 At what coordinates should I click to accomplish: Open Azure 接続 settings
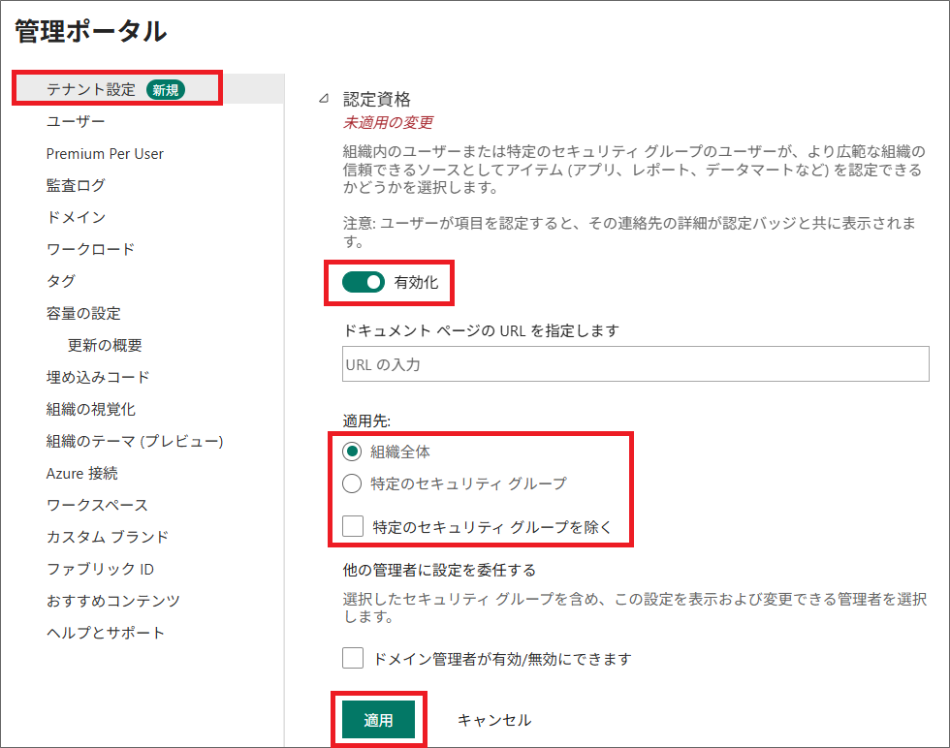pyautogui.click(x=82, y=473)
